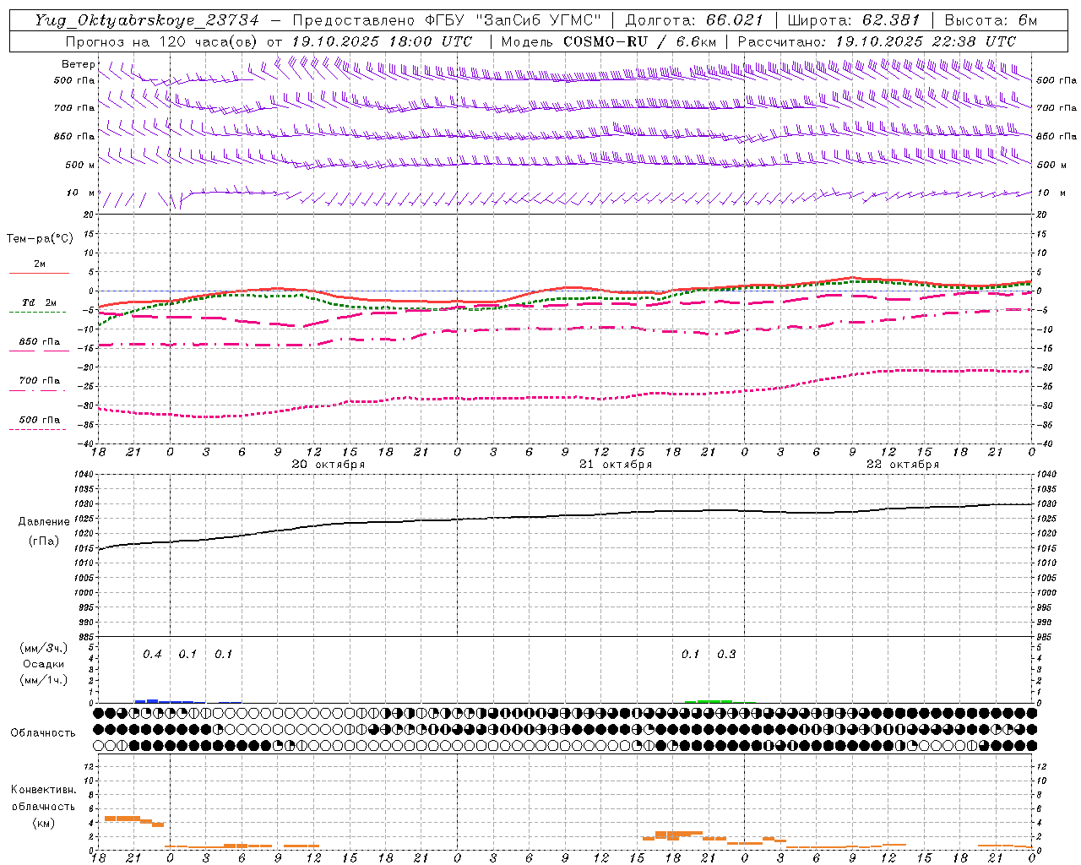Click the longitude value Долгота: 66.021
The height and width of the screenshot is (865, 1081).
tap(695, 21)
